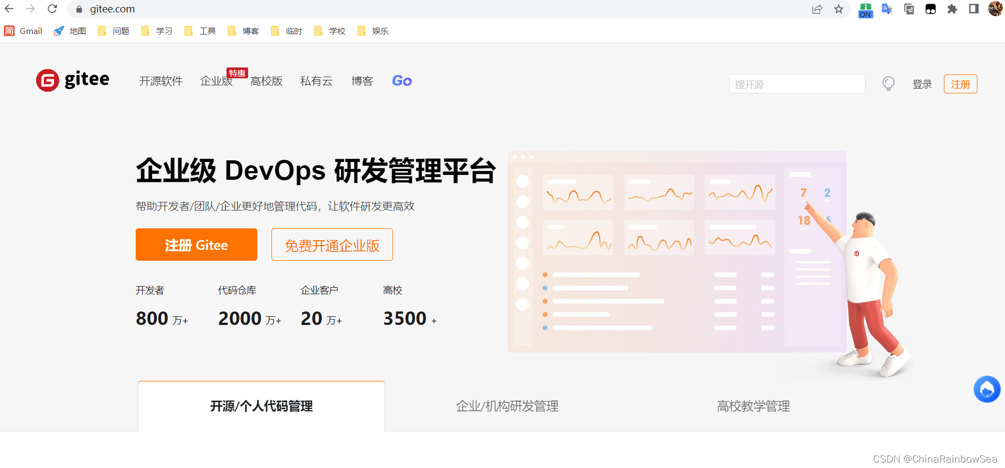Click the 免费开通企业版 button

coord(332,245)
